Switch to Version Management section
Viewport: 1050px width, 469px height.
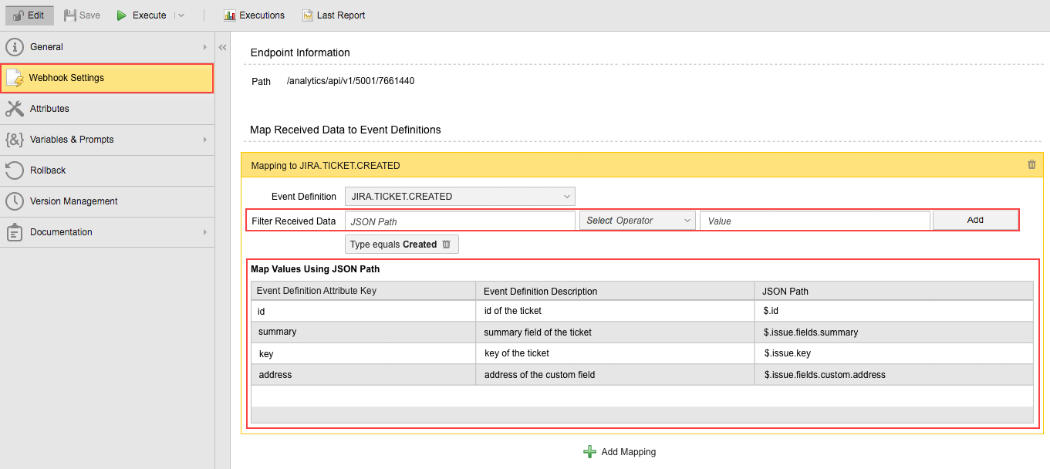(73, 201)
